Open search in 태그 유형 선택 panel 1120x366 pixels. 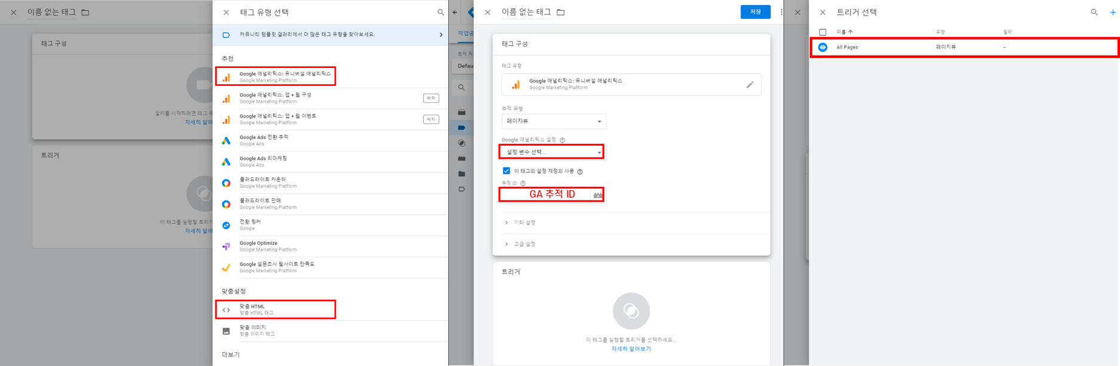tap(440, 12)
